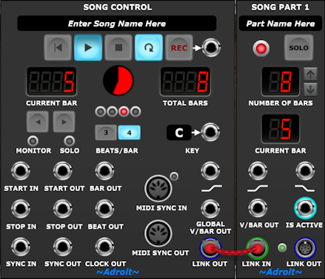The height and width of the screenshot is (279, 325).
Task: Click the previous bar left arrow button
Action: click(x=38, y=122)
